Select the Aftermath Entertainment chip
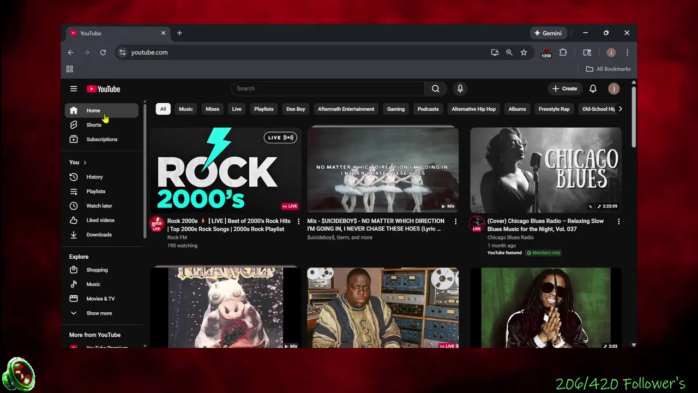This screenshot has height=393, width=698. (x=346, y=109)
